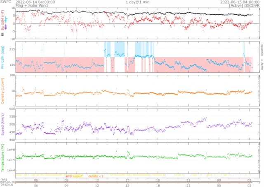Click the 450 tick on Speed axis
The height and width of the screenshot is (187, 264).
point(12,132)
